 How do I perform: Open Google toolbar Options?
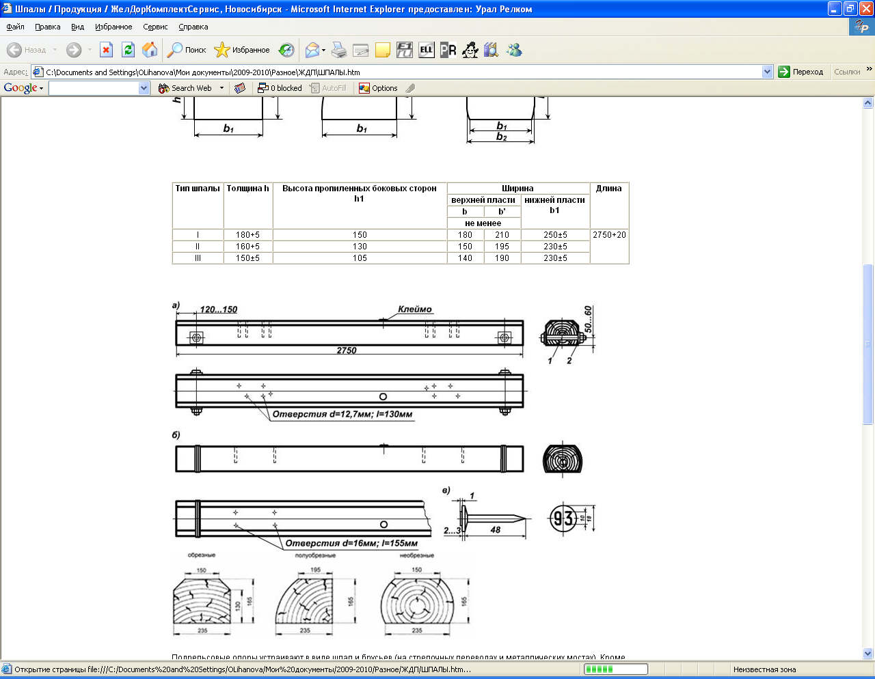tap(378, 88)
